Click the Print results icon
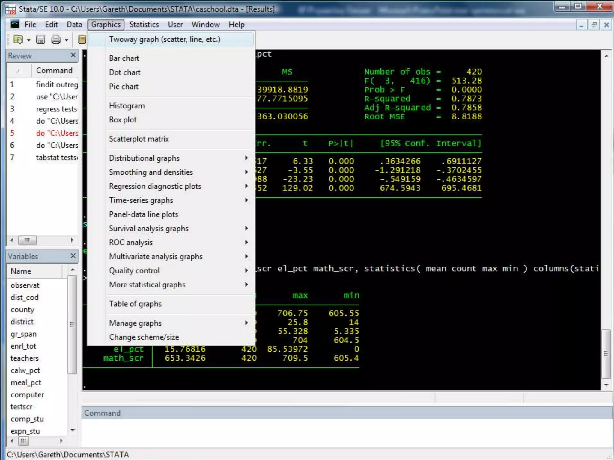The width and height of the screenshot is (614, 460). pos(56,39)
